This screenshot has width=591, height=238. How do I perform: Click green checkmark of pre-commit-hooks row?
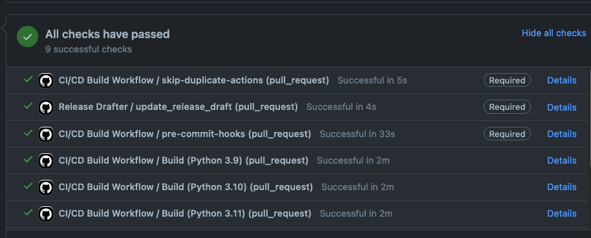(28, 133)
